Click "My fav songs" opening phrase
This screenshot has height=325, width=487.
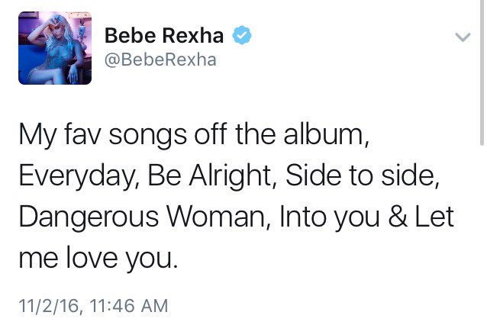[98, 137]
